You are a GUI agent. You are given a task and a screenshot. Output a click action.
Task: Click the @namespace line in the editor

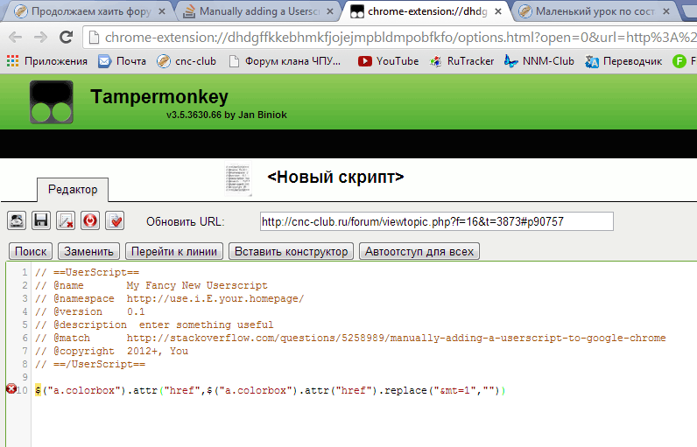(x=169, y=298)
